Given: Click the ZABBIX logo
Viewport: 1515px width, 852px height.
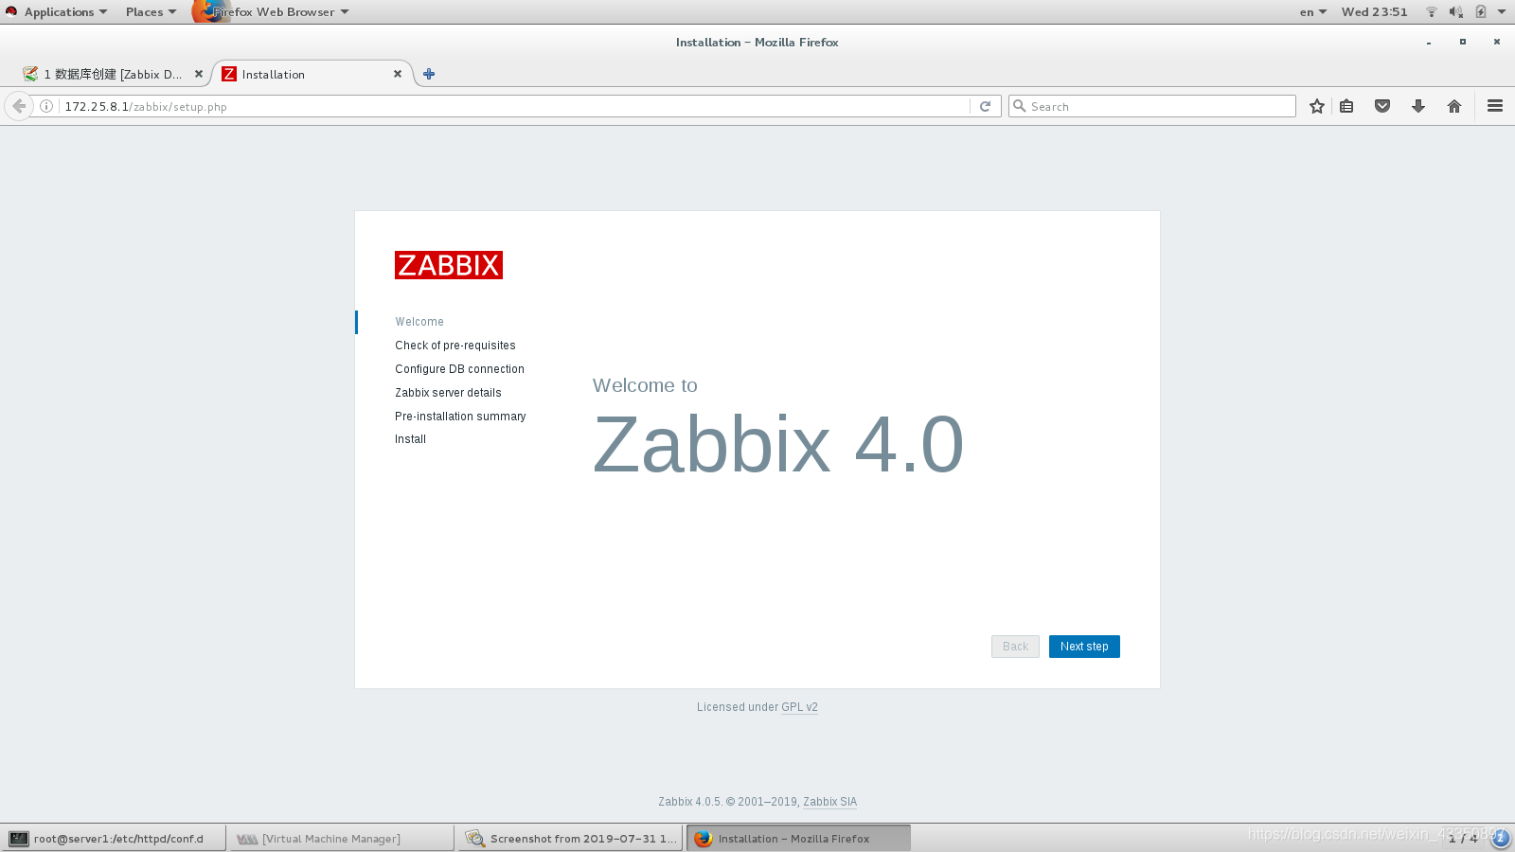Looking at the screenshot, I should (x=449, y=265).
